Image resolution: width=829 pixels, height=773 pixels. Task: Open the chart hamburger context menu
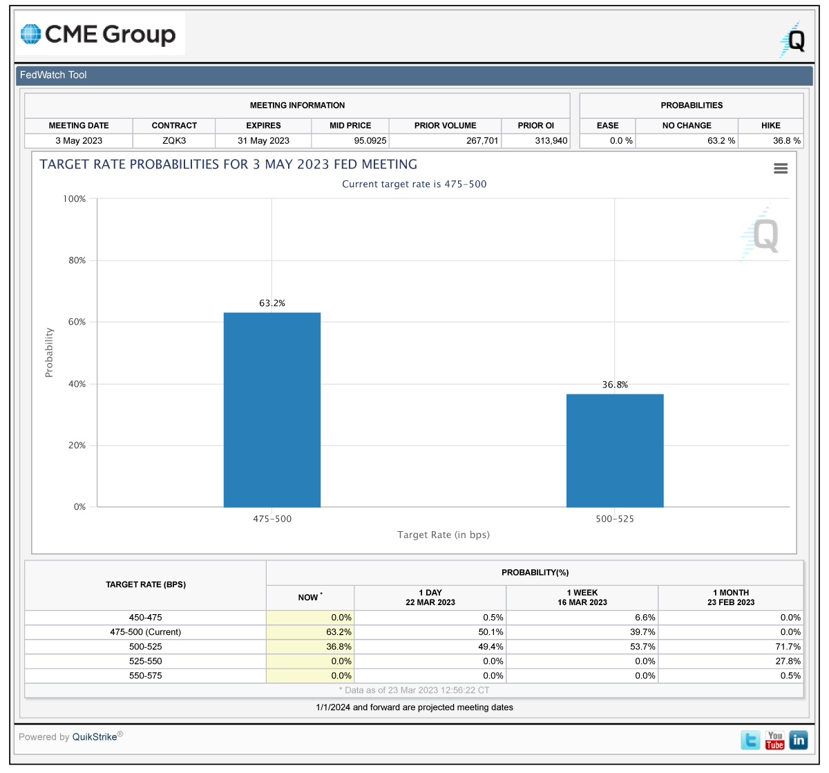pyautogui.click(x=781, y=169)
